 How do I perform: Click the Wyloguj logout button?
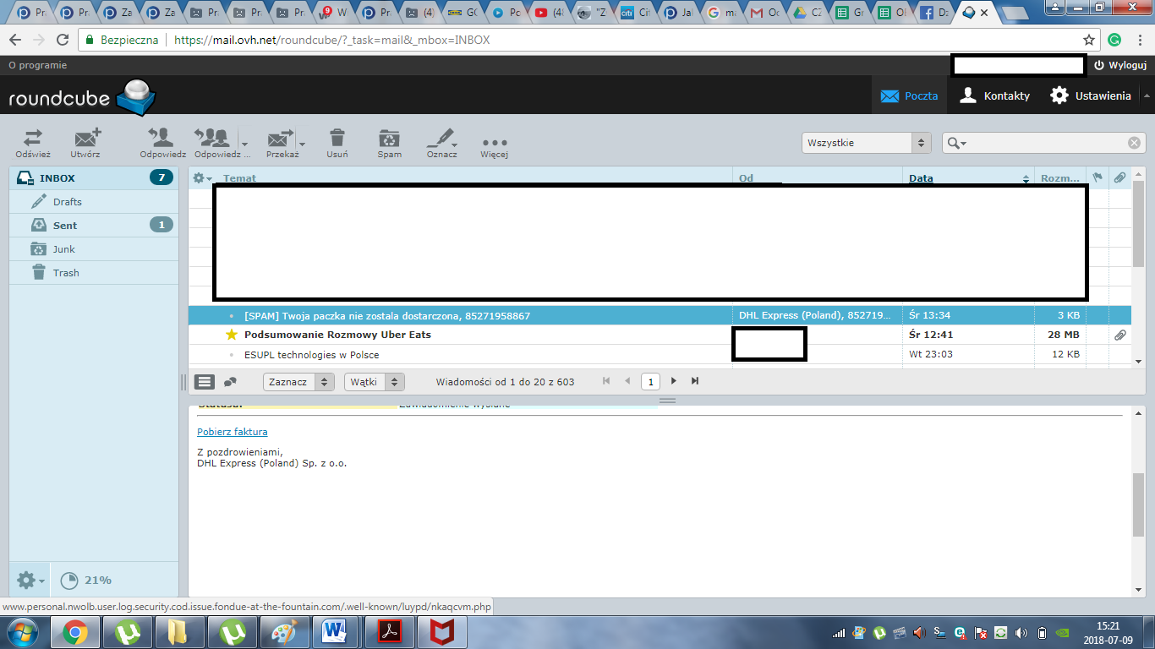point(1119,65)
